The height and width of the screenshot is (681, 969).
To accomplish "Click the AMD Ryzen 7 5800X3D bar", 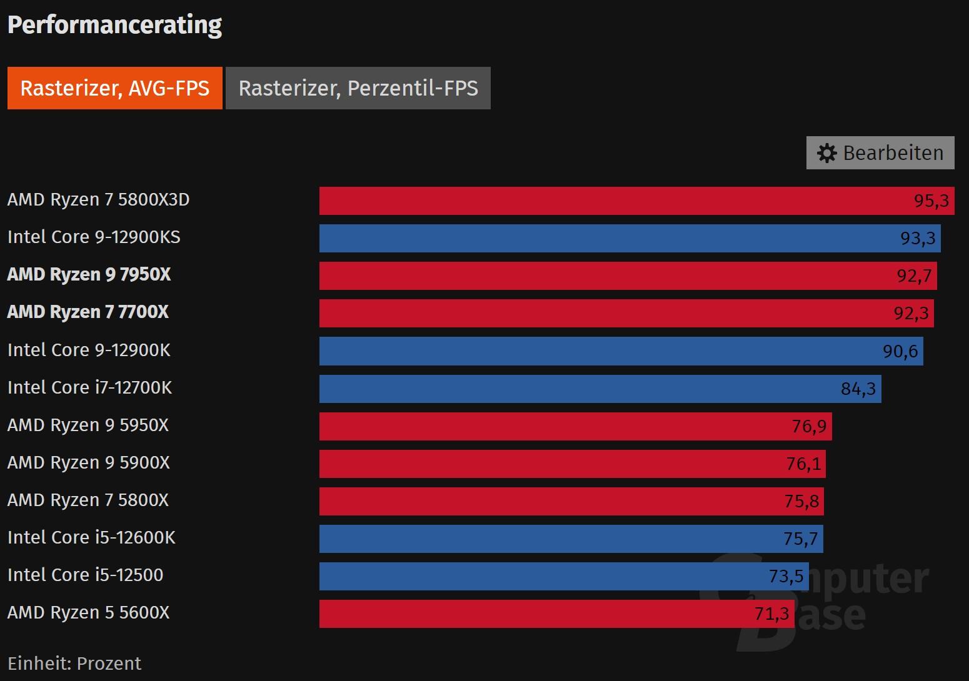I will 637,201.
